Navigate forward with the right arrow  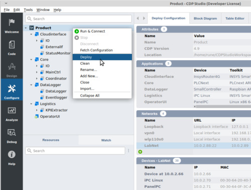point(144,18)
